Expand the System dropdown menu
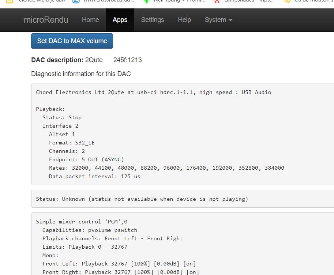This screenshot has height=275, width=334. click(x=218, y=20)
